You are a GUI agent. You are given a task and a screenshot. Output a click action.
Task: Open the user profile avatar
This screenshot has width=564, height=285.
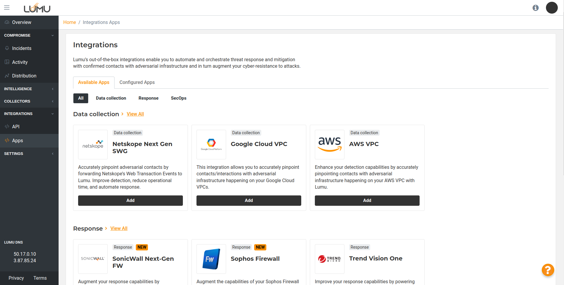[x=551, y=8]
